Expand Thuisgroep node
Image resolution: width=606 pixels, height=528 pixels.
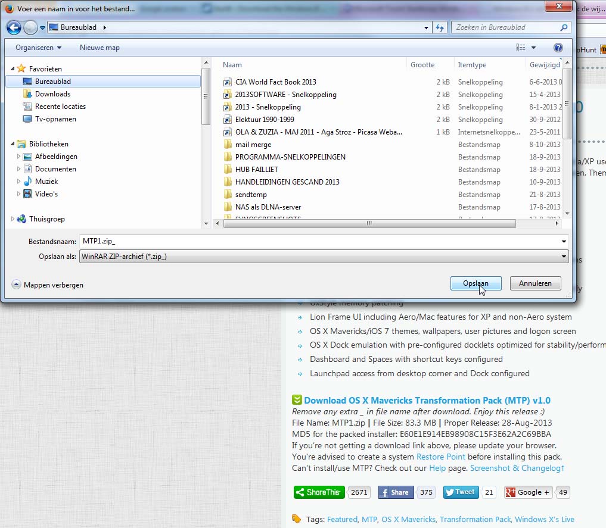tap(13, 219)
